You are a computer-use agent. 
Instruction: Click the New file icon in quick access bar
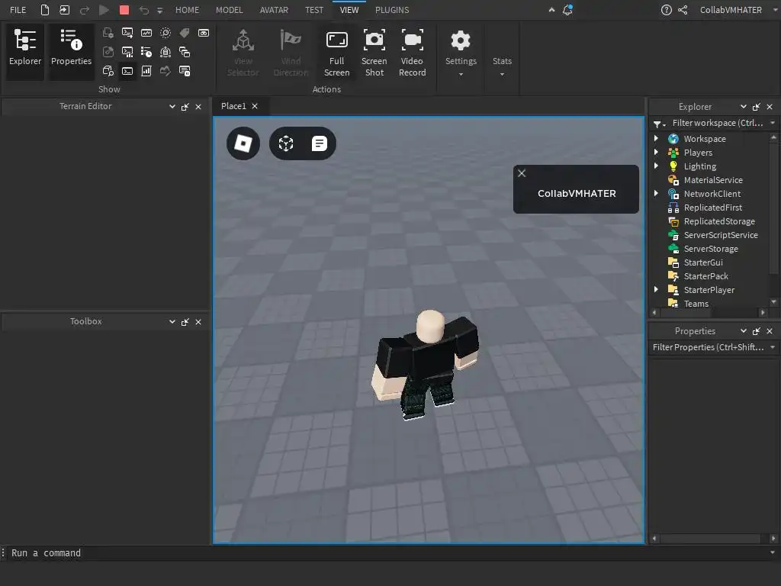tap(45, 10)
